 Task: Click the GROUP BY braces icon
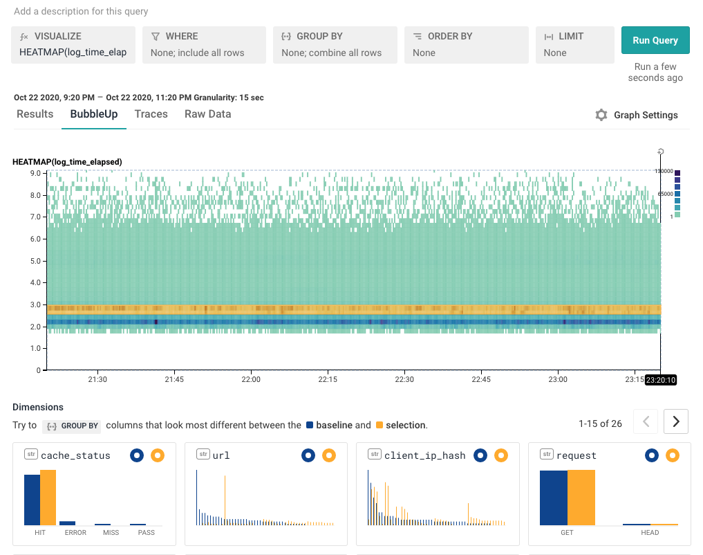[286, 37]
